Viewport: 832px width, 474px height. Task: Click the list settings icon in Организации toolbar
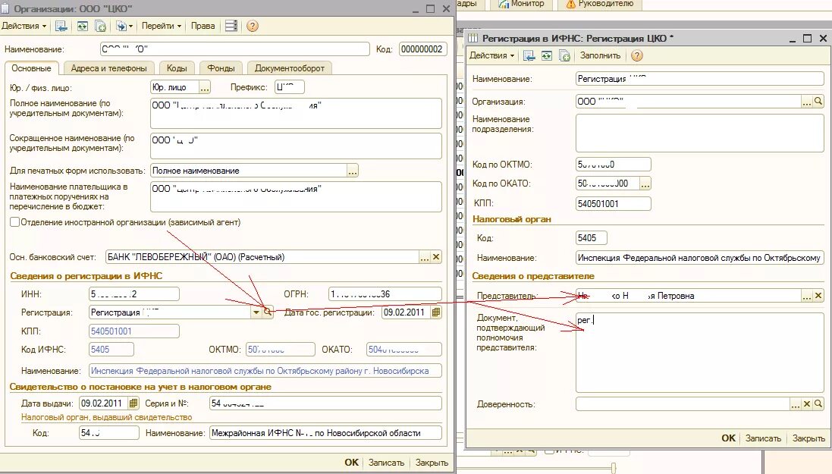click(231, 26)
